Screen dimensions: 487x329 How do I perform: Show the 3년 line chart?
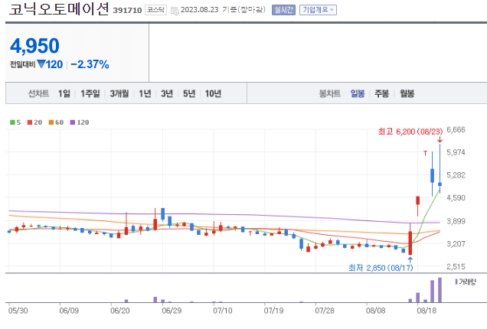167,93
